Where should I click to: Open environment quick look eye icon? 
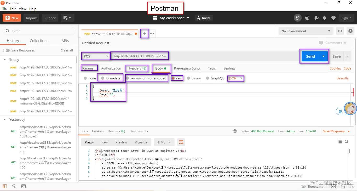pyautogui.click(x=340, y=31)
